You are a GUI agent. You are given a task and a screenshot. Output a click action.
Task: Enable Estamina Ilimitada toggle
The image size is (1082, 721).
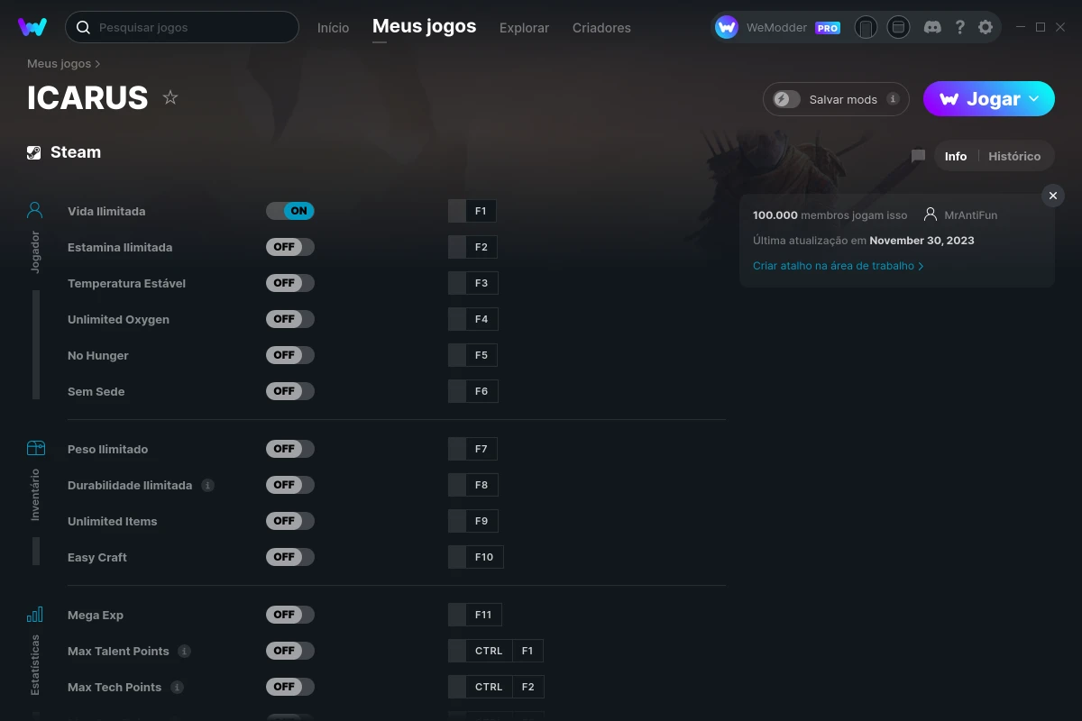coord(290,247)
